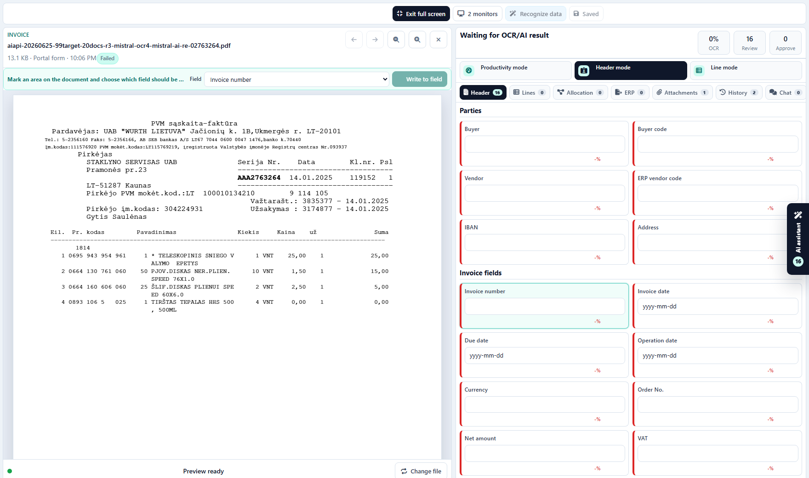Click the Buyer input field
The width and height of the screenshot is (809, 478).
click(x=545, y=144)
